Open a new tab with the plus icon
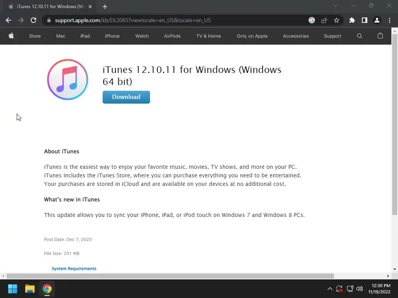This screenshot has height=298, width=398. click(x=105, y=7)
